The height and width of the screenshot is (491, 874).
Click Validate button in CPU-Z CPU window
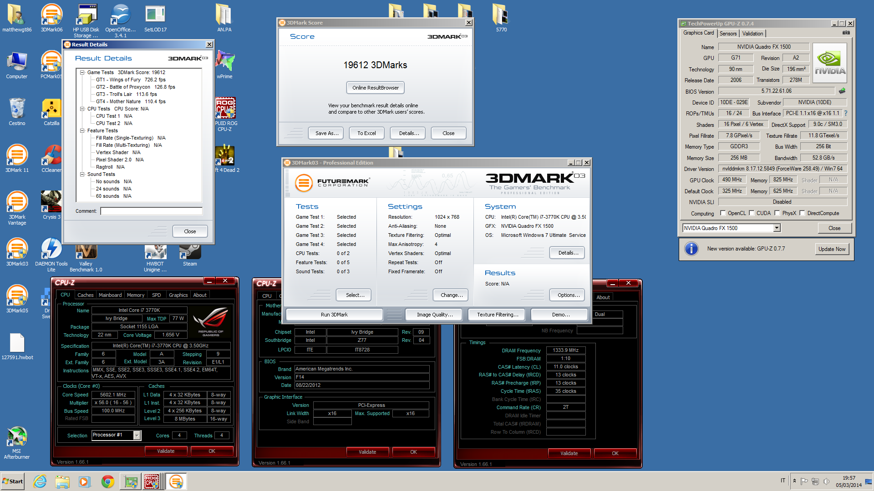point(166,451)
